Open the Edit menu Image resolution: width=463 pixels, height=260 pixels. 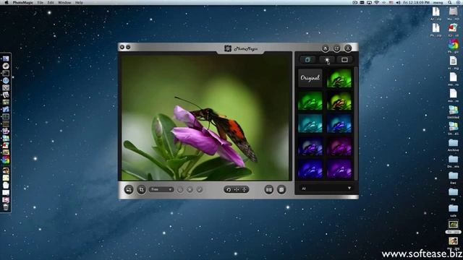[x=51, y=2]
